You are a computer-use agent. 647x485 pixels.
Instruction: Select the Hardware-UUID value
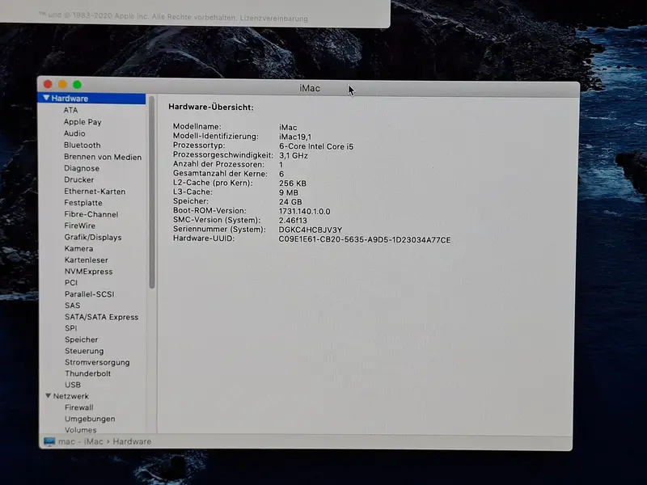coord(365,239)
